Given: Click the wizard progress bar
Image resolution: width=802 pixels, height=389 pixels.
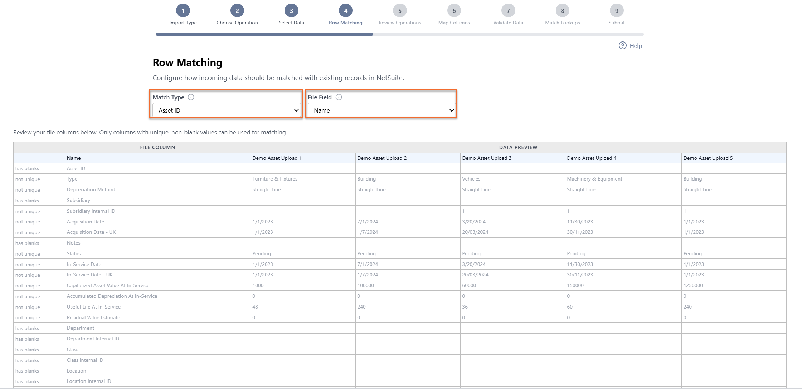Looking at the screenshot, I should tap(400, 34).
